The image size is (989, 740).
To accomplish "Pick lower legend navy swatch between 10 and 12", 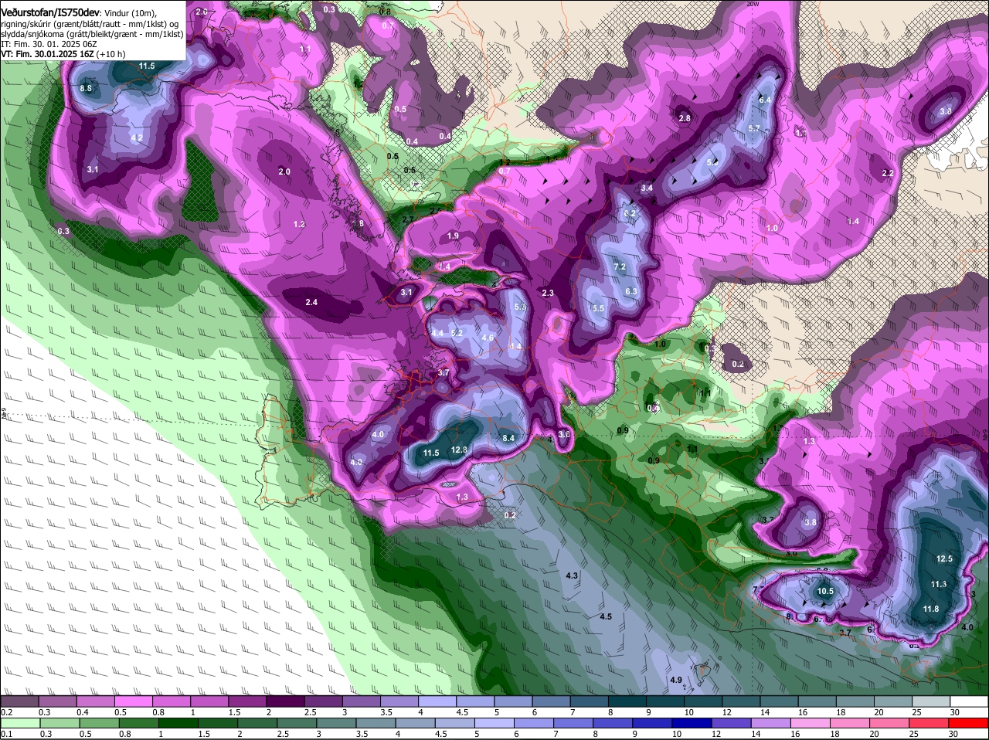I will click(x=692, y=723).
